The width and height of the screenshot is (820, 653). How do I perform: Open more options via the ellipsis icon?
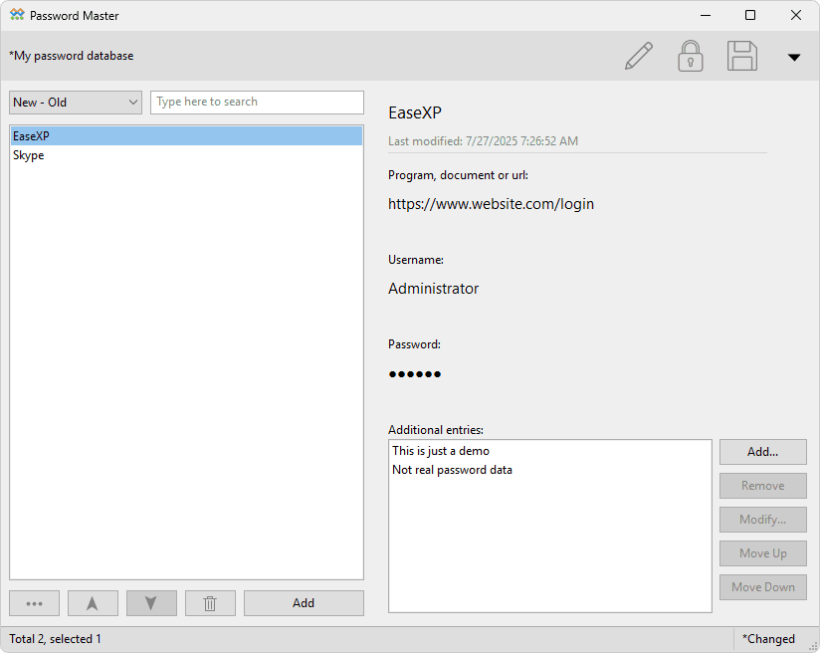click(34, 602)
